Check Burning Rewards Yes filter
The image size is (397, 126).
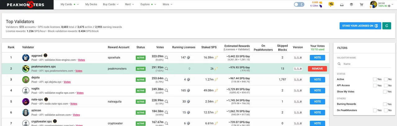385,104
